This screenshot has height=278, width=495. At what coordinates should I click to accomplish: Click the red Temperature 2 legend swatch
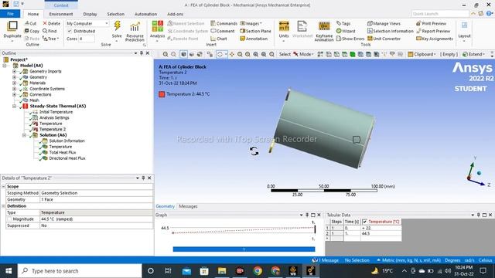pos(162,94)
